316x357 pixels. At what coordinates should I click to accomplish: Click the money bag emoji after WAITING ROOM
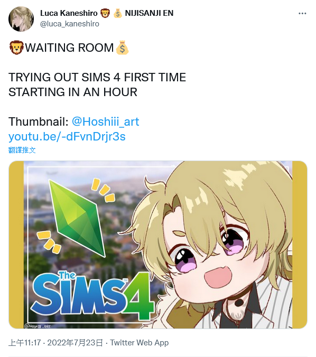point(123,48)
